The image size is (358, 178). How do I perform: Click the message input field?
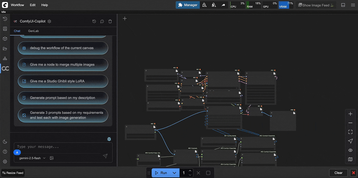pos(63,147)
